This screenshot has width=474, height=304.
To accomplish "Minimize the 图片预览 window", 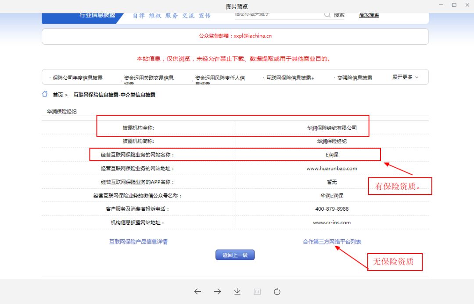I will 441,5.
